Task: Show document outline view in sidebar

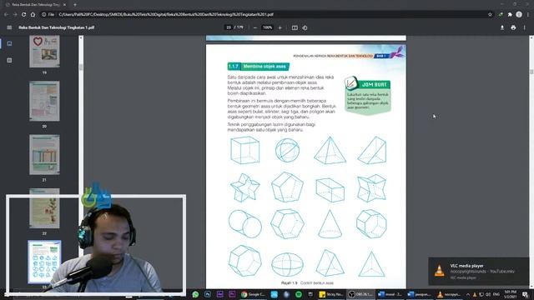Action: tap(9, 60)
